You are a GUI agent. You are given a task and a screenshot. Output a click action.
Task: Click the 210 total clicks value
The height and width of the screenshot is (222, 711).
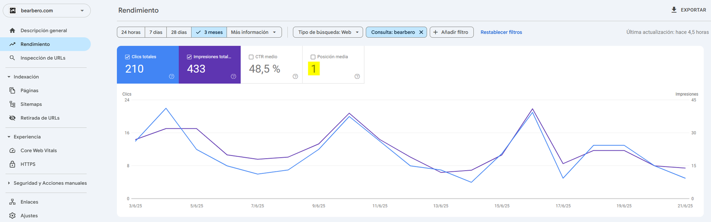[x=134, y=69]
